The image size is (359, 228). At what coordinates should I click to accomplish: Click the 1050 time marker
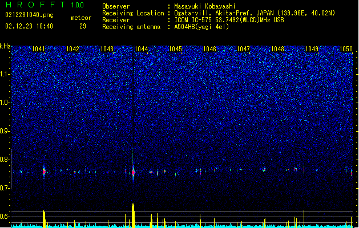click(346, 49)
